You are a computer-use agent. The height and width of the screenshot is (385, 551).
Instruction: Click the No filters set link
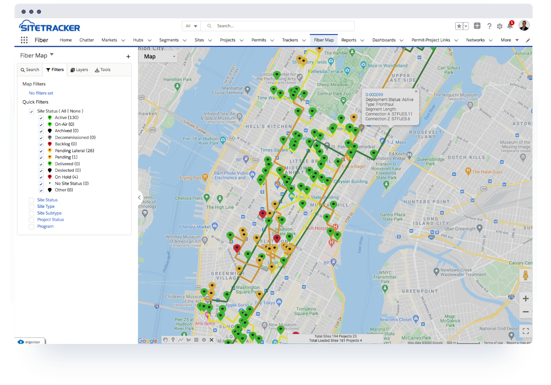coord(41,93)
